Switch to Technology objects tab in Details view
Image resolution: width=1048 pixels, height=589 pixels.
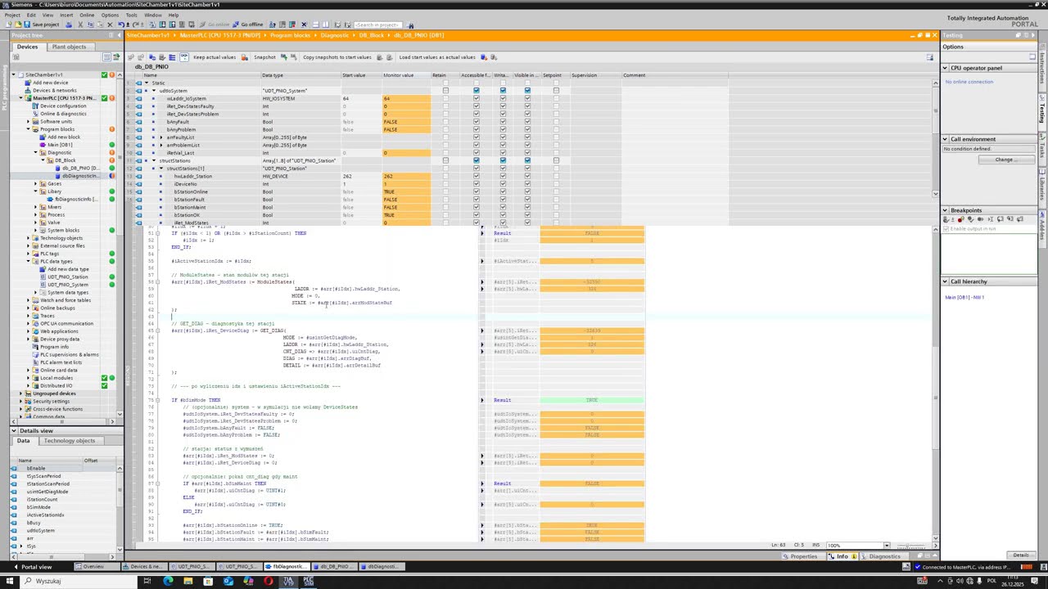(x=70, y=441)
